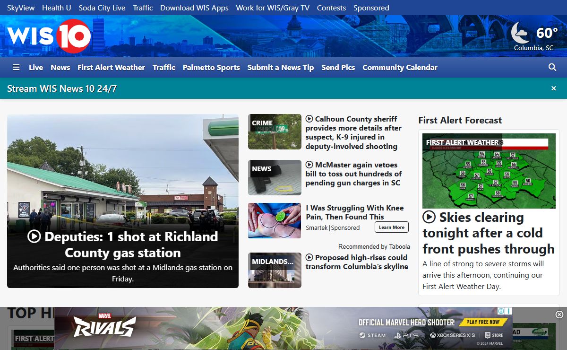The width and height of the screenshot is (567, 350).
Task: Open the hamburger menu icon
Action: click(16, 67)
